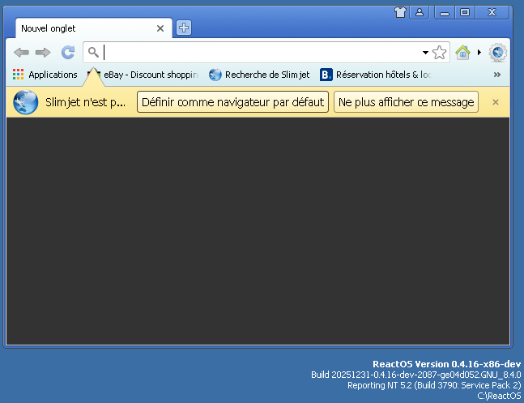The width and height of the screenshot is (524, 403).
Task: Open the Slimjet main menu gear icon
Action: pos(497,53)
